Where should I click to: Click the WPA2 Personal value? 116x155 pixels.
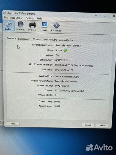tap(62, 86)
